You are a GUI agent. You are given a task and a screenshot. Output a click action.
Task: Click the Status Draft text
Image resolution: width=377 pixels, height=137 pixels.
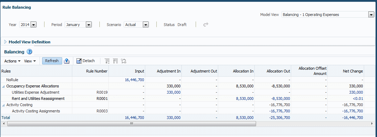[182, 25]
